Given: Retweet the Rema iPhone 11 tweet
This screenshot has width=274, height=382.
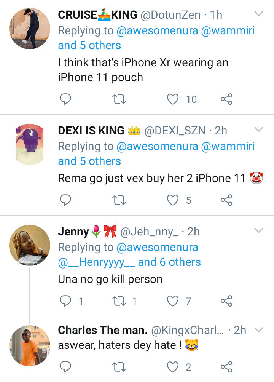Looking at the screenshot, I should (x=120, y=200).
